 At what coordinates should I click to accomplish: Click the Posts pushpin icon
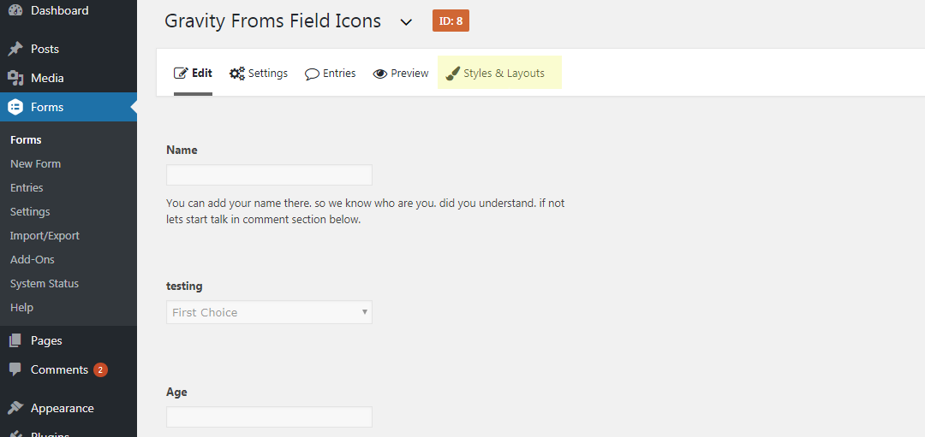click(x=15, y=49)
